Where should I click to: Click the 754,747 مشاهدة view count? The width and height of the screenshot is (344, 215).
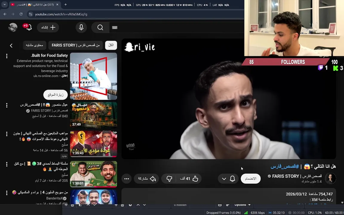click(x=320, y=194)
